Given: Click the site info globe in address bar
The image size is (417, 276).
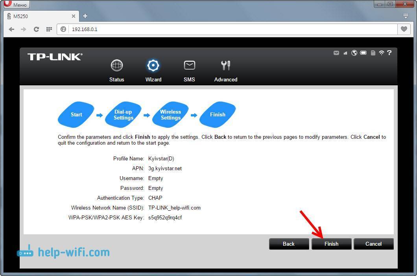Looking at the screenshot, I should pyautogui.click(x=63, y=29).
